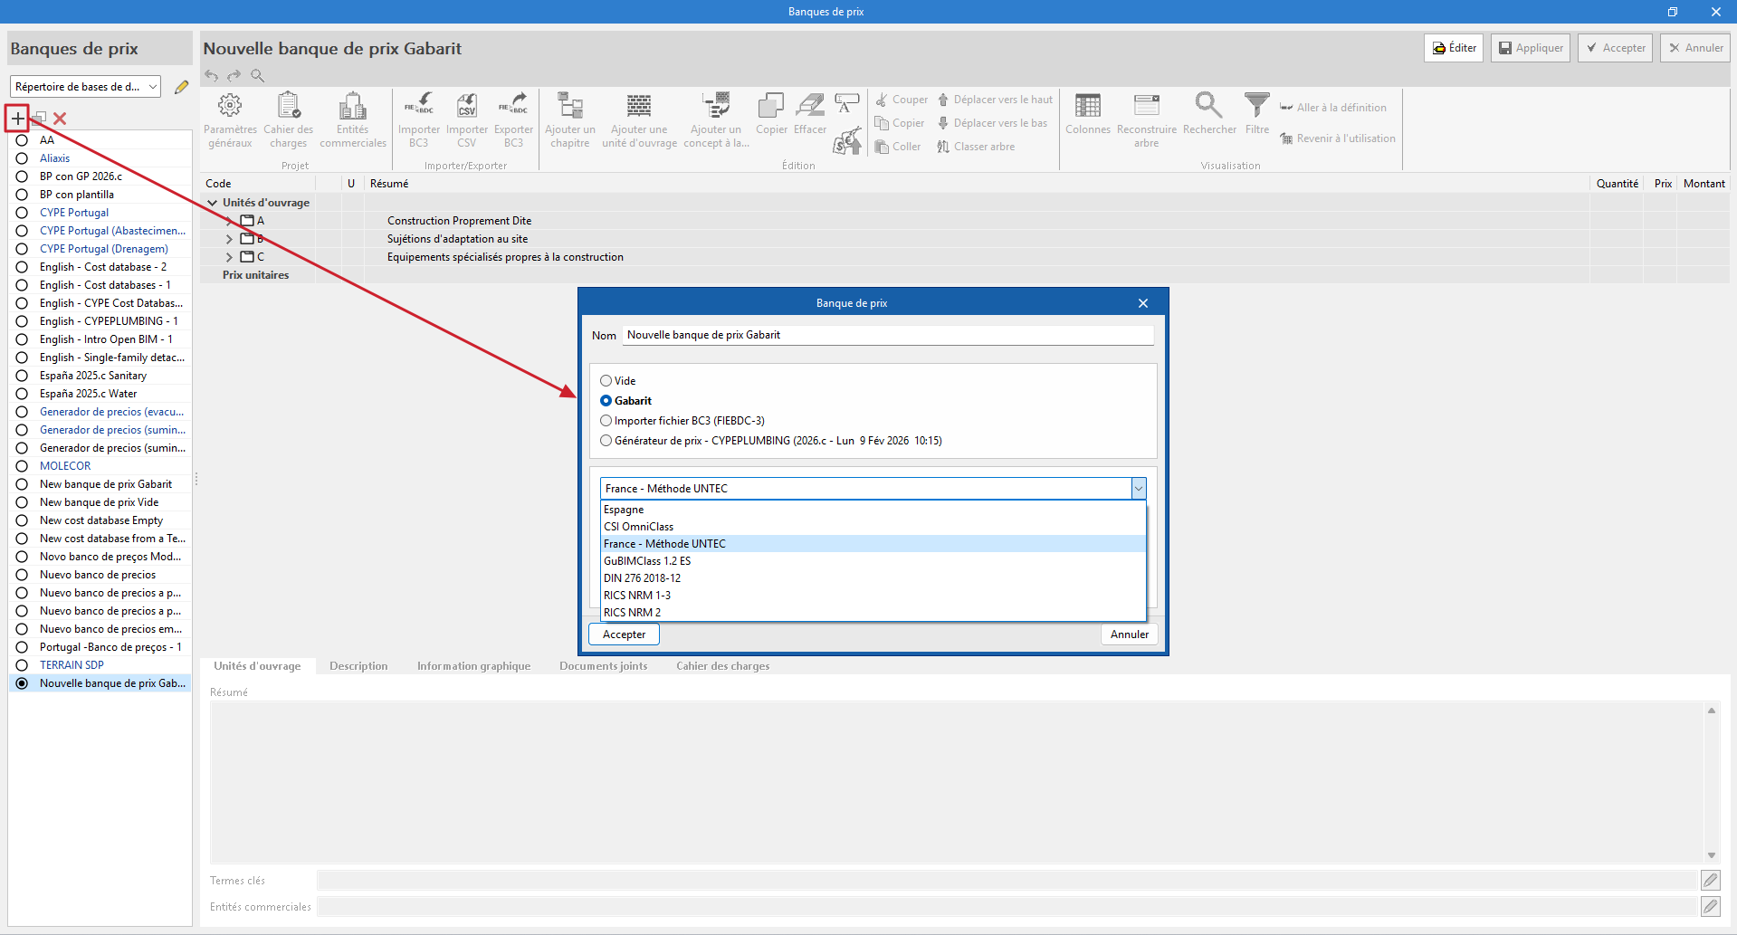Expand chapter C tree node

(x=229, y=257)
